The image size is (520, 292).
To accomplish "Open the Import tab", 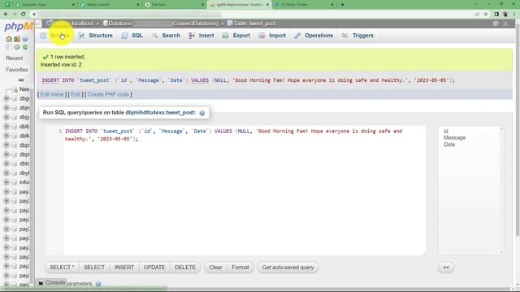I will pos(272,36).
